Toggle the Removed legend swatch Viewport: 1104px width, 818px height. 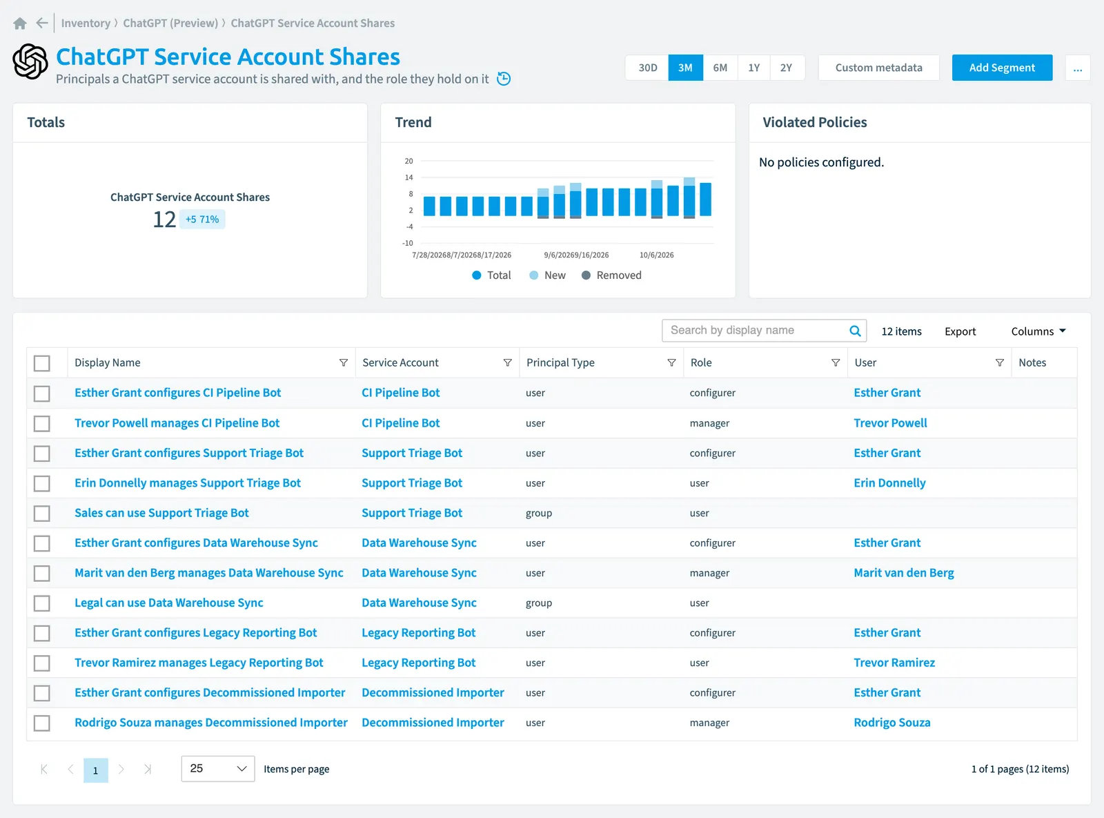click(x=586, y=275)
